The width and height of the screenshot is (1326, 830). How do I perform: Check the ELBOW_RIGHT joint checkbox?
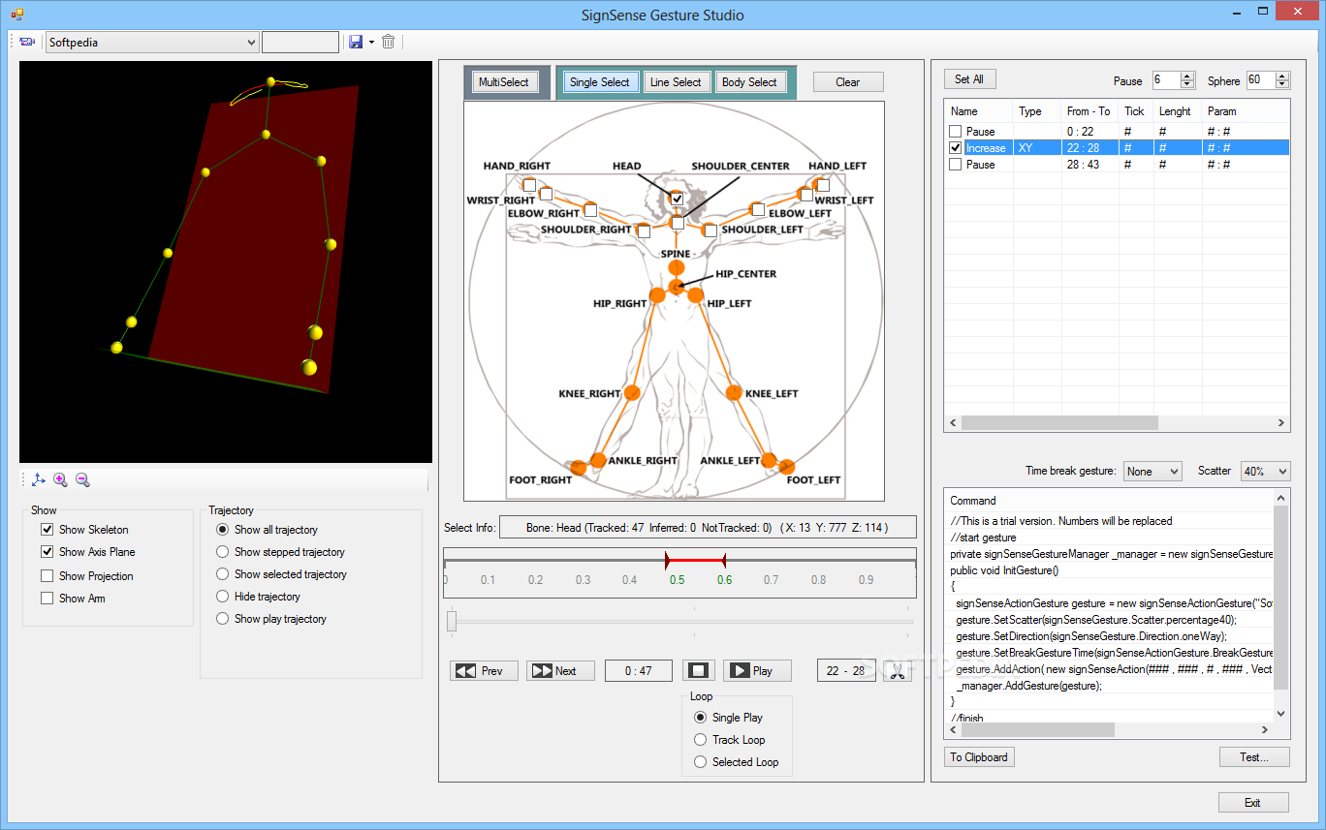(x=590, y=210)
